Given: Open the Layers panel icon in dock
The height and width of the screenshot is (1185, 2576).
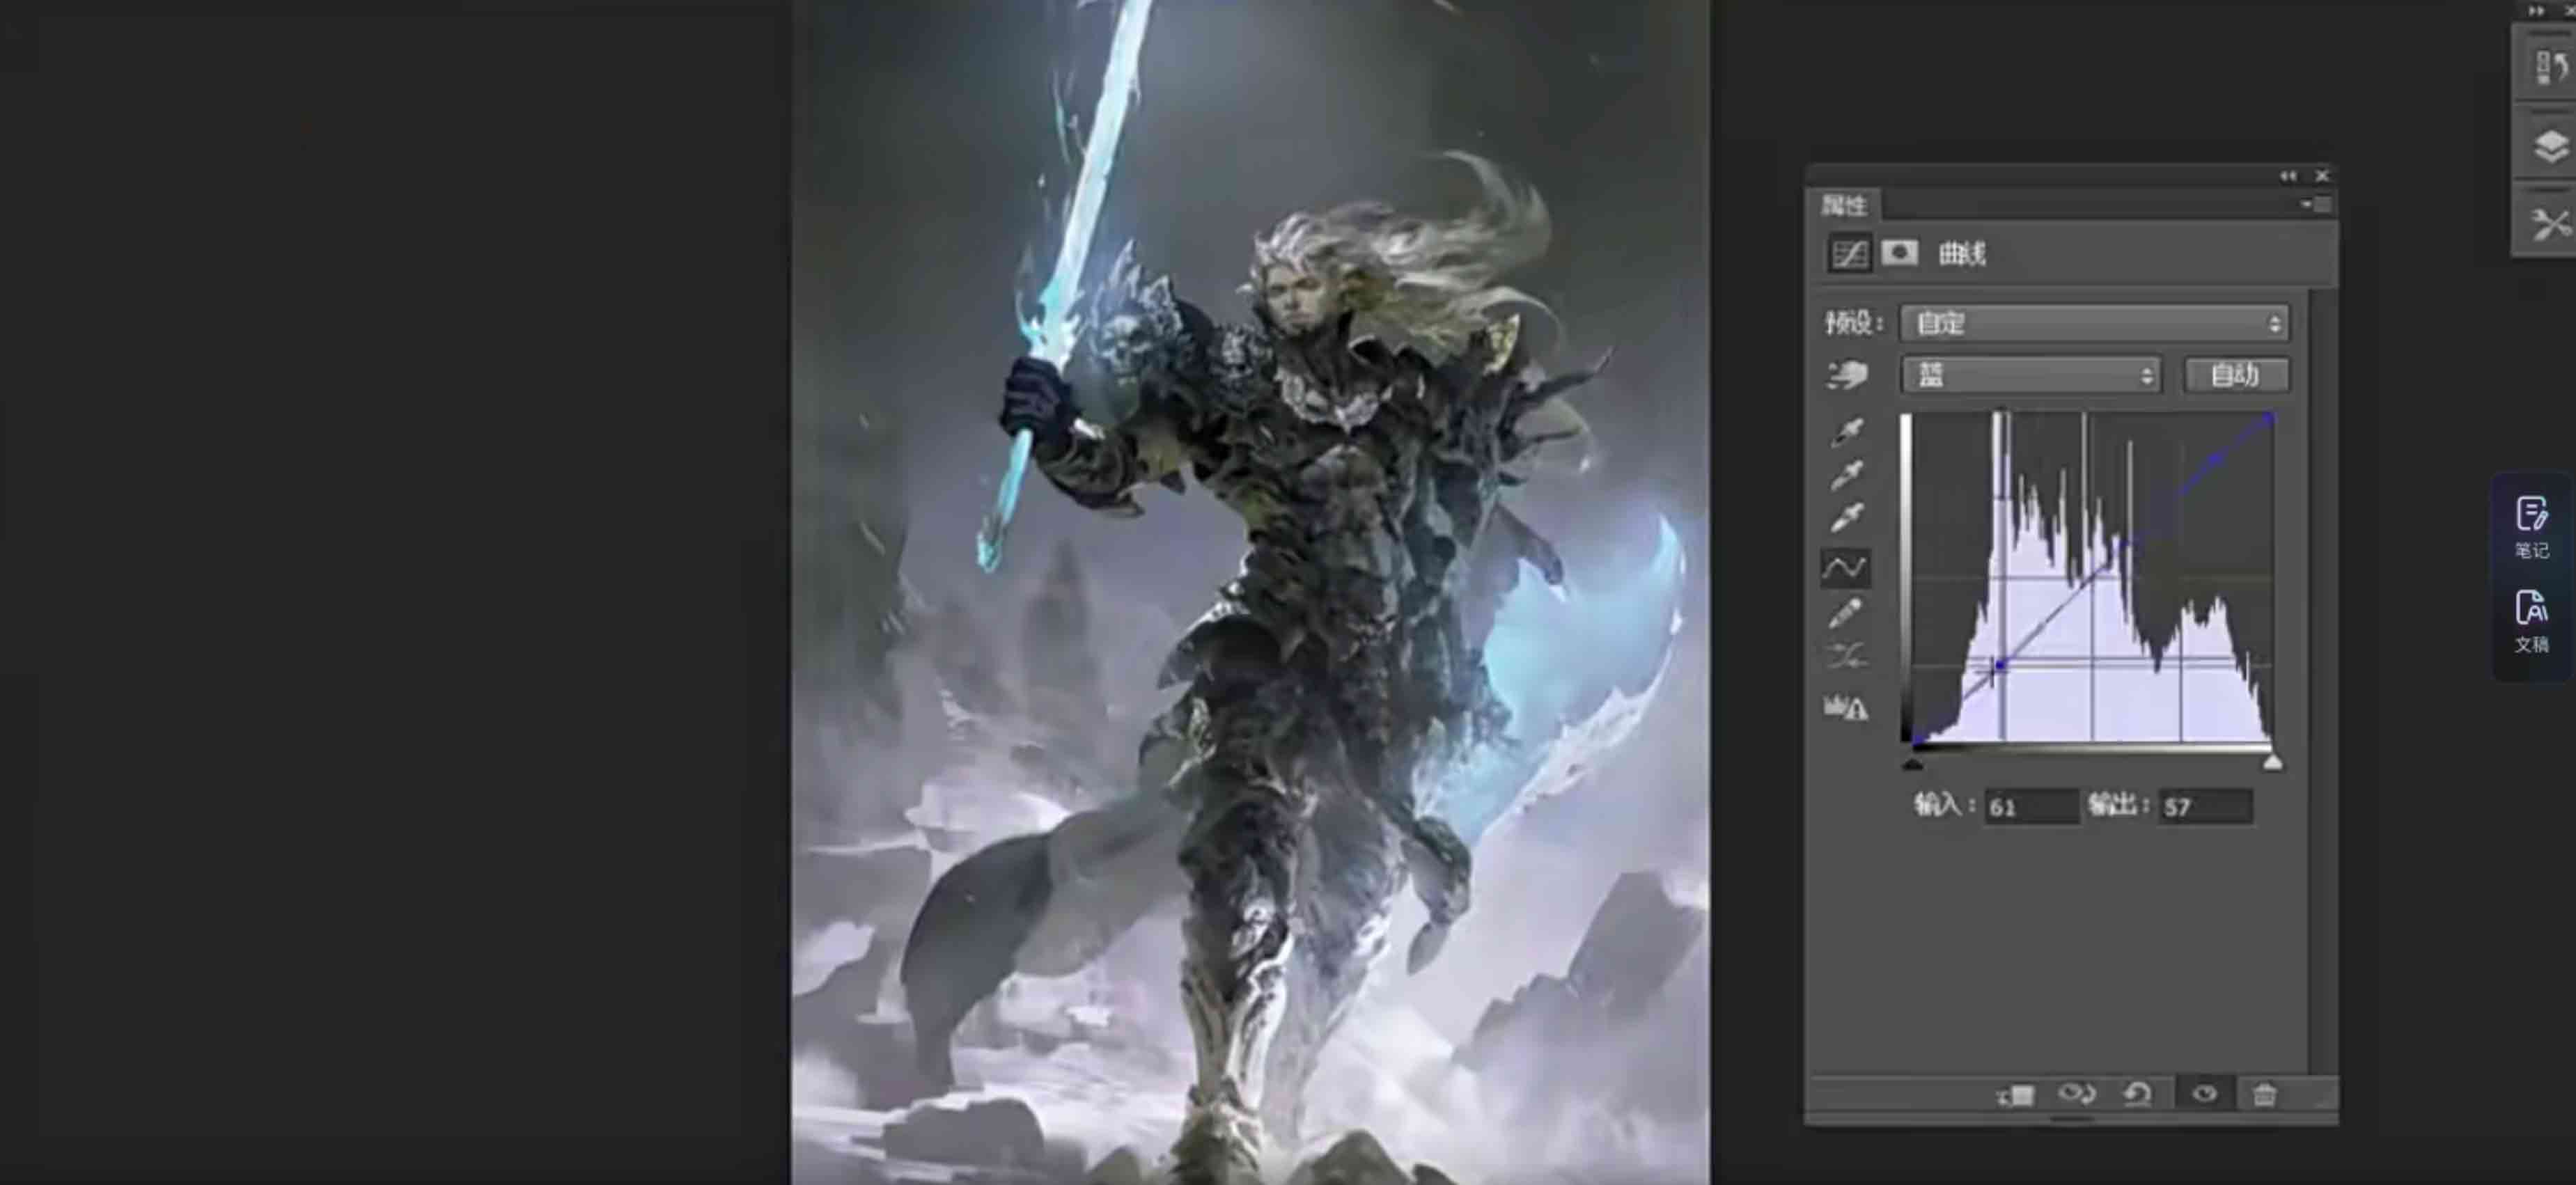Looking at the screenshot, I should click(2550, 146).
